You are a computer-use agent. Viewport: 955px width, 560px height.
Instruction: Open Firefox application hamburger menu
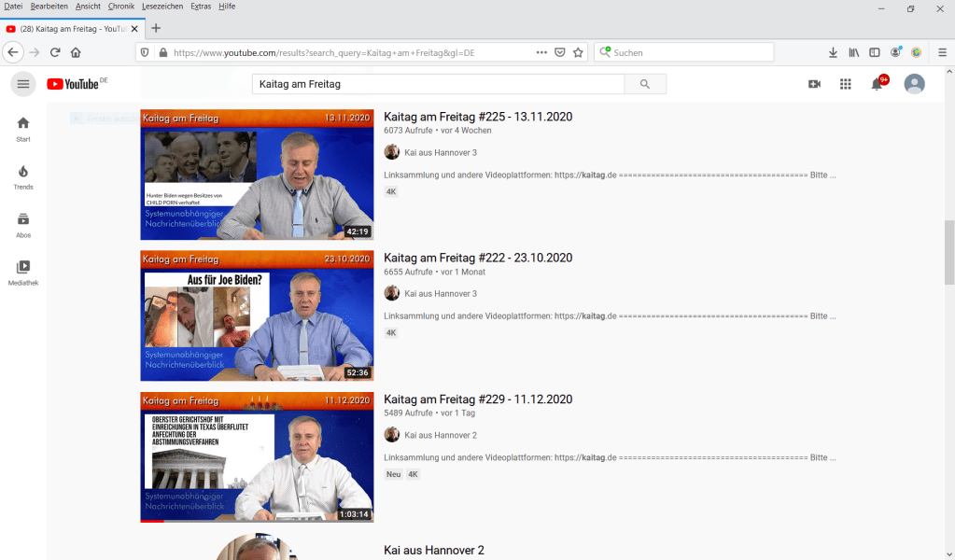[x=942, y=52]
